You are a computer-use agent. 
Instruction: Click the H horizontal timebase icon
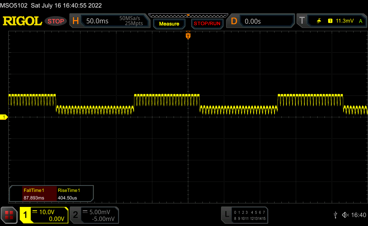(x=75, y=21)
